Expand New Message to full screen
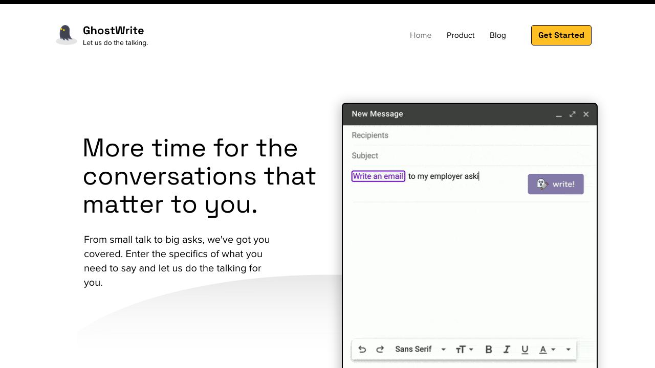 click(x=573, y=114)
